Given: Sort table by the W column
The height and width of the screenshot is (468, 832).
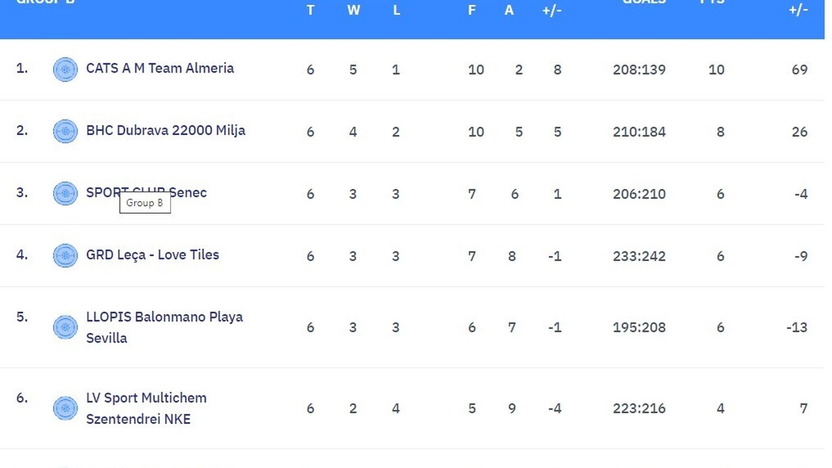Looking at the screenshot, I should [353, 10].
